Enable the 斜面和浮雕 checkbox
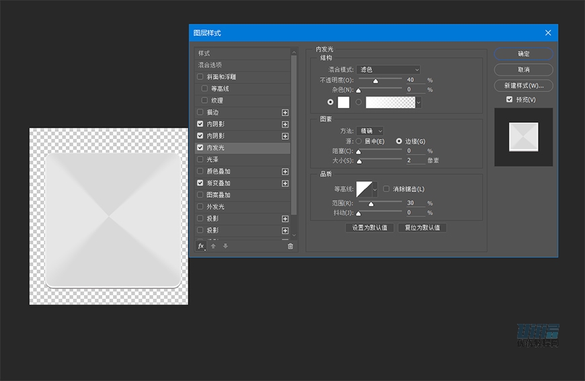Viewport: 585px width, 381px height. click(x=200, y=77)
